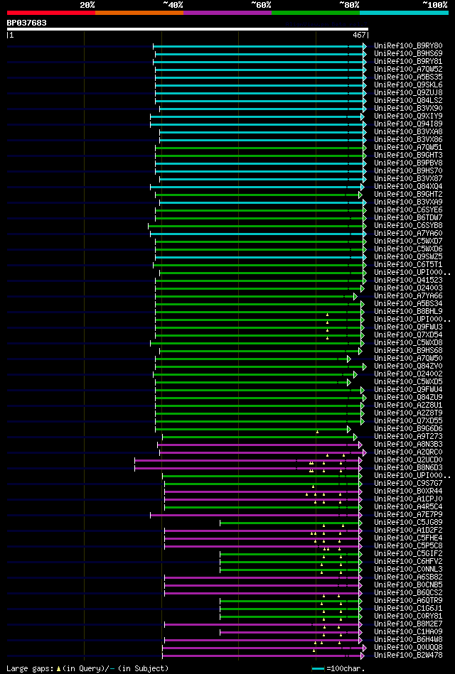The height and width of the screenshot is (674, 455).
Task: Click the red 20% identity legend segment
Action: (50, 13)
